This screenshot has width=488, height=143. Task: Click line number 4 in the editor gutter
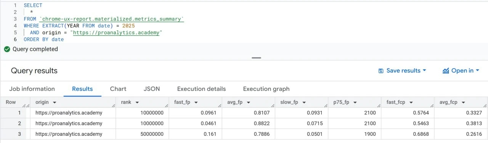pos(15,26)
